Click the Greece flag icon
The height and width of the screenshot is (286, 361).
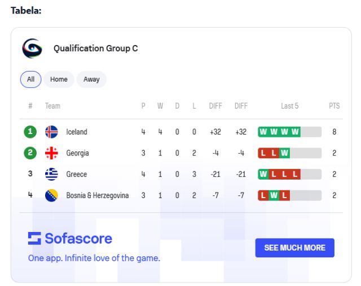51,174
